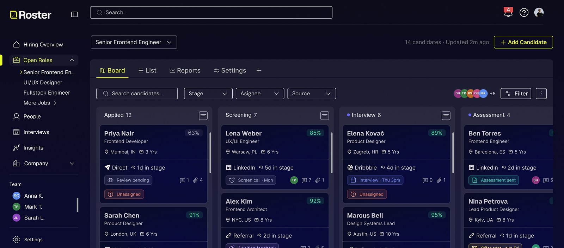Open the Senior Frontend Engineer role dropdown
The width and height of the screenshot is (564, 248).
click(x=134, y=42)
